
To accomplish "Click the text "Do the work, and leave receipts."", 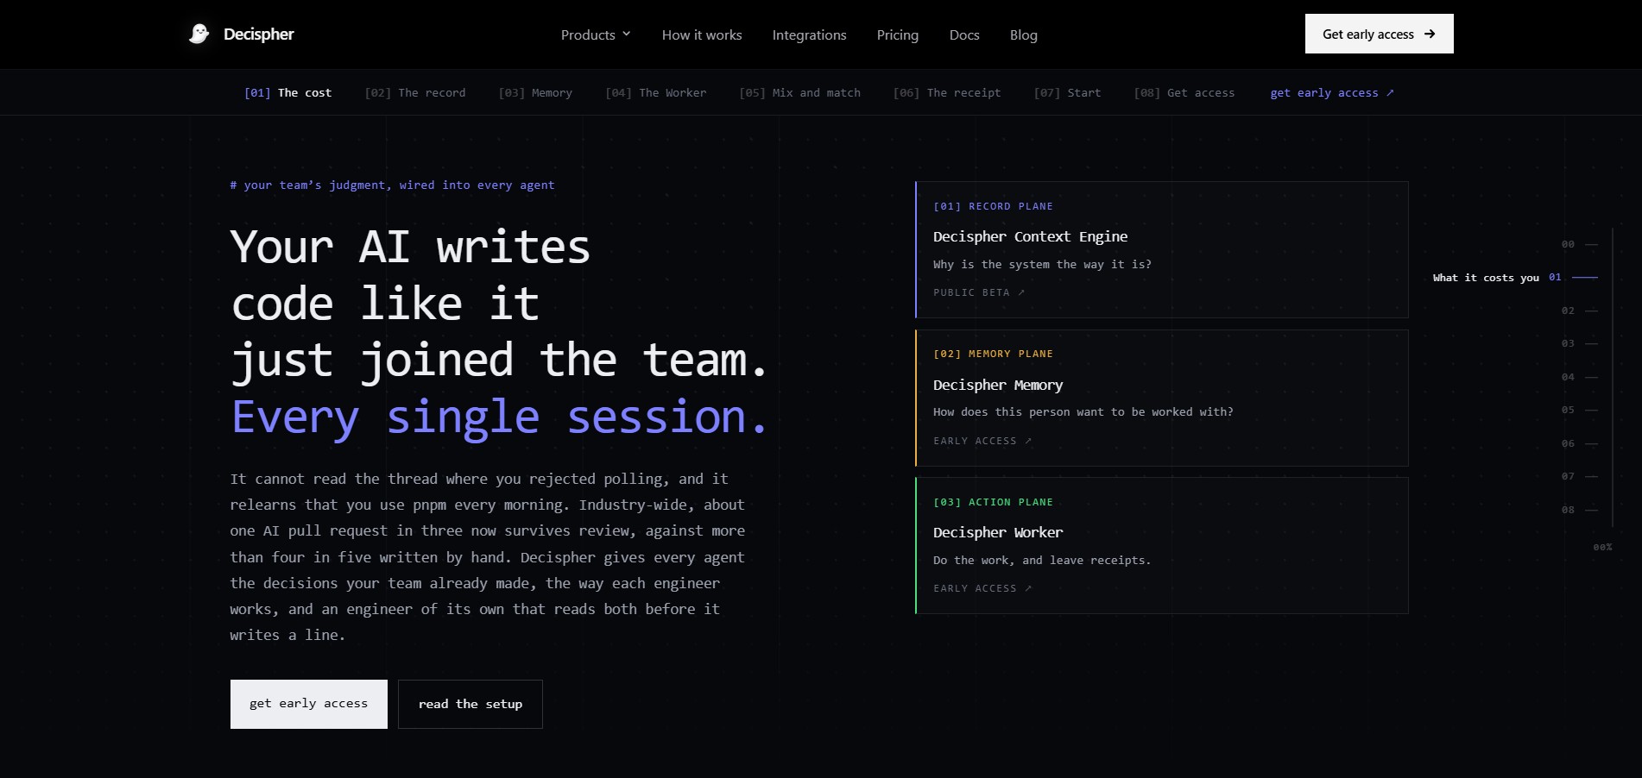I will click(1042, 561).
